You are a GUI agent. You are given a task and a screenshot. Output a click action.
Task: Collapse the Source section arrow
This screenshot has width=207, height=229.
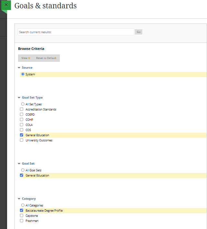pyautogui.click(x=19, y=68)
